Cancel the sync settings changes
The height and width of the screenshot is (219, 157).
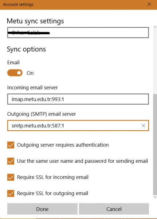(114, 209)
